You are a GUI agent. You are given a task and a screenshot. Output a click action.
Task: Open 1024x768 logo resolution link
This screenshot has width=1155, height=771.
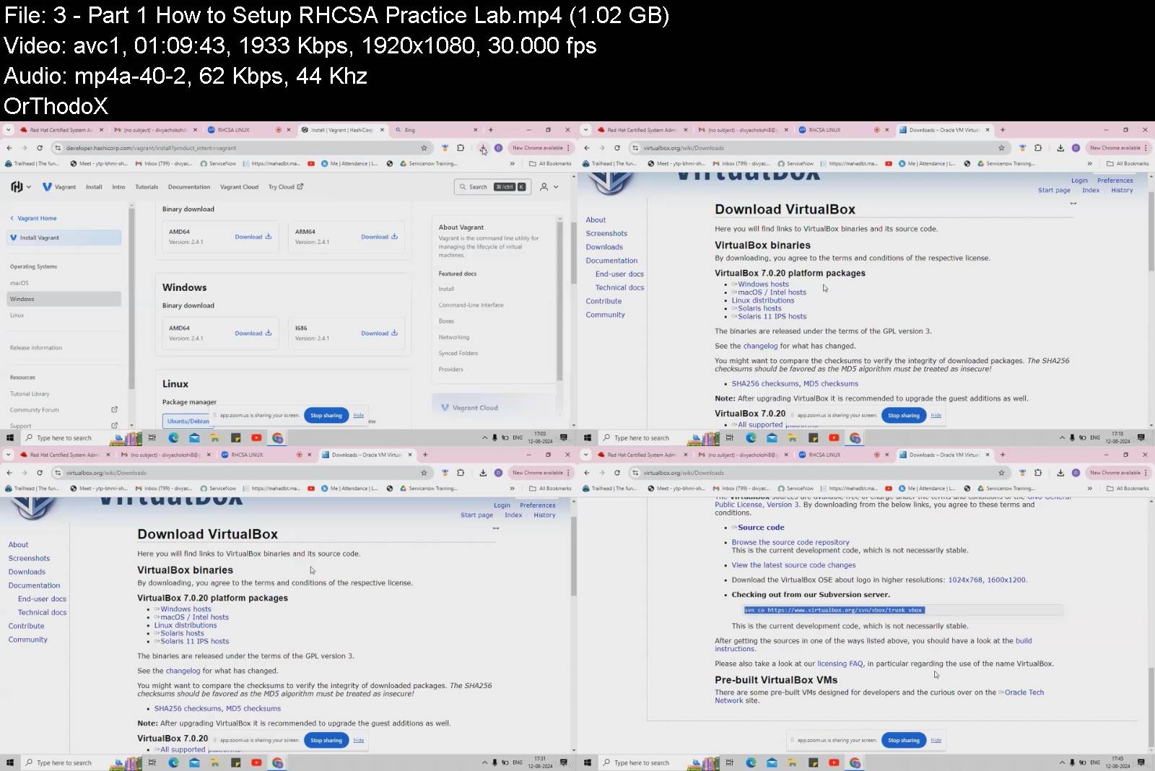965,580
